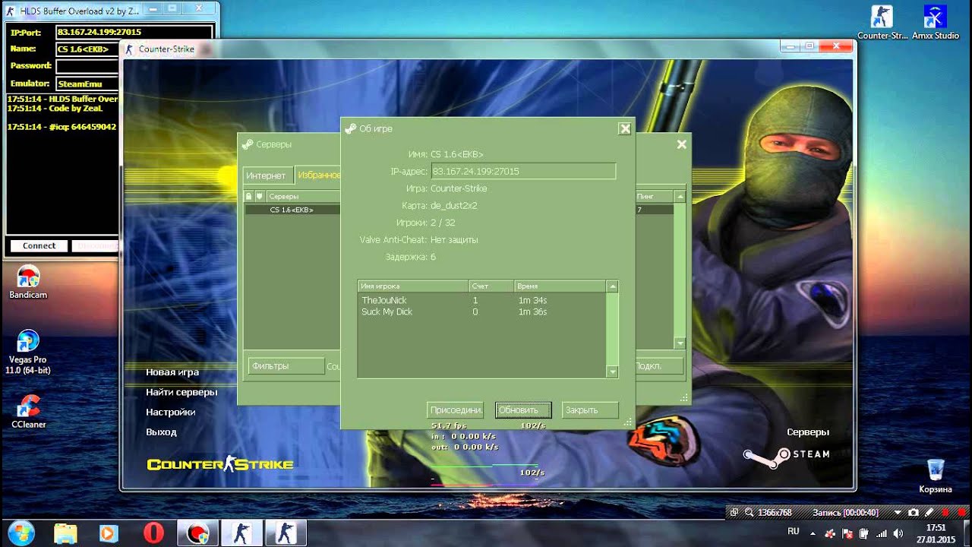
Task: Select Выход in the Counter-Strike menu
Action: coord(161,432)
